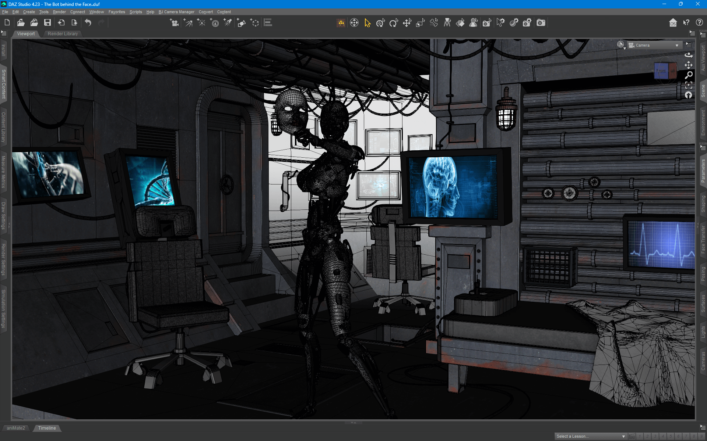The height and width of the screenshot is (441, 707).
Task: Open the DS home icon
Action: tap(673, 23)
